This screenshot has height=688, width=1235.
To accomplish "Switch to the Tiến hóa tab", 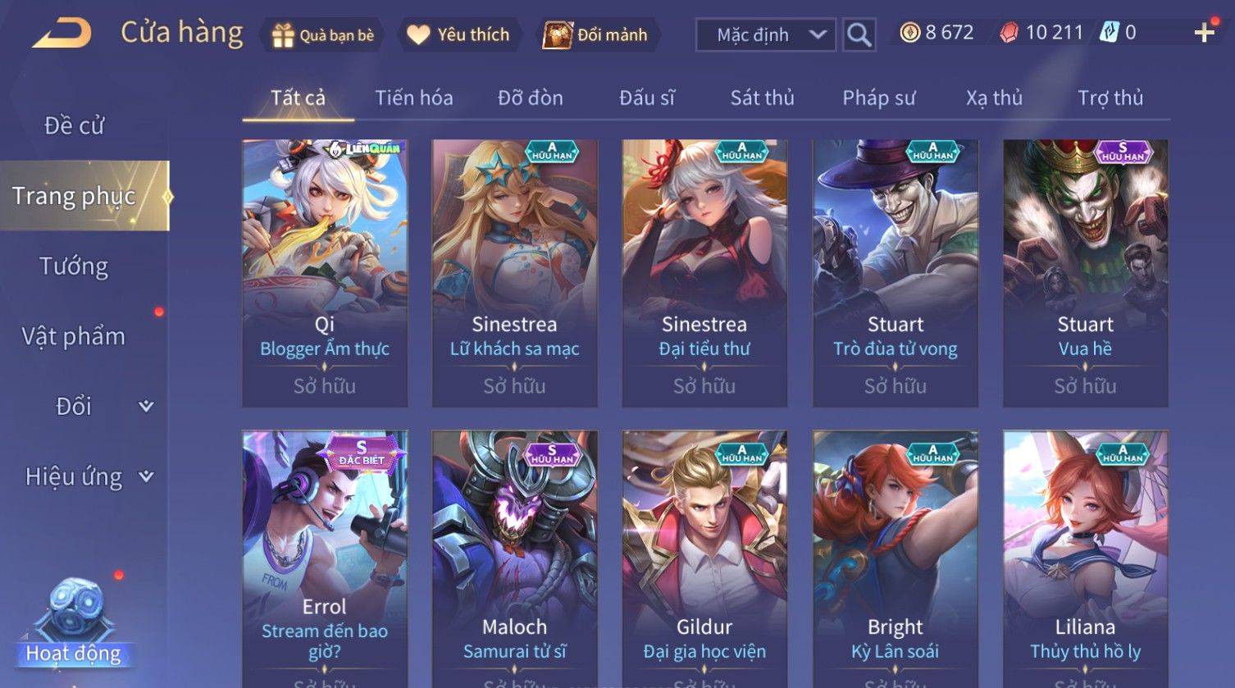I will coord(413,98).
